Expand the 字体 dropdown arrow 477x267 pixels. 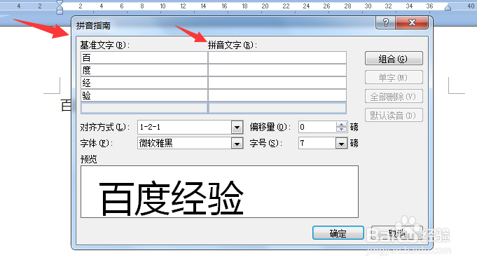click(237, 143)
